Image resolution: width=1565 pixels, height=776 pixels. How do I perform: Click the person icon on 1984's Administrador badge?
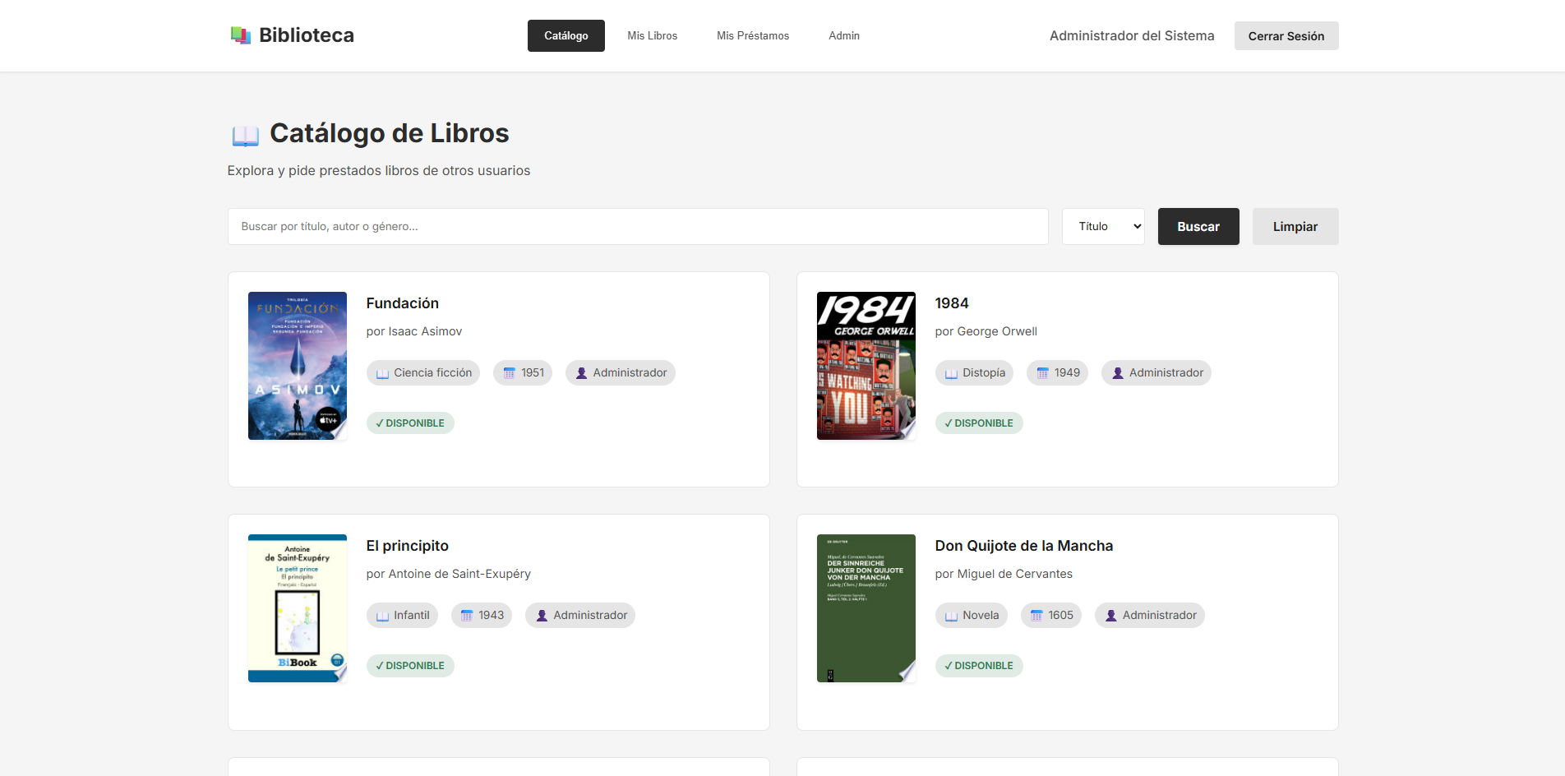(x=1117, y=372)
